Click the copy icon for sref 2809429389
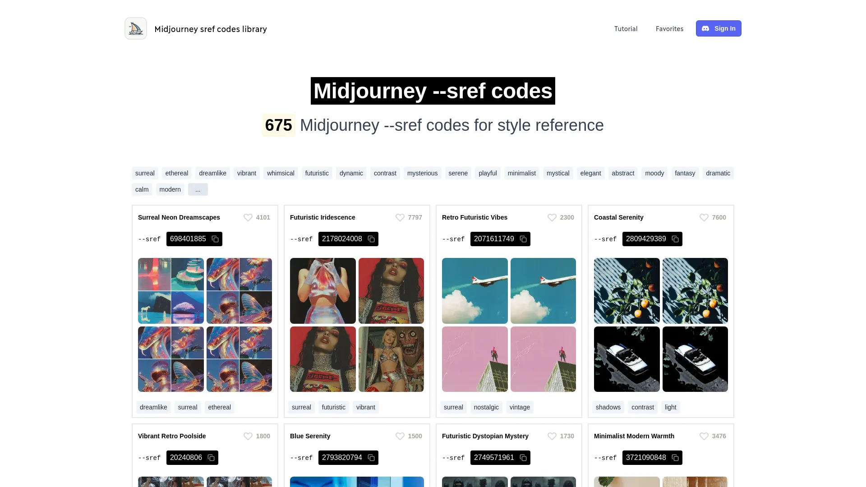 (x=675, y=239)
